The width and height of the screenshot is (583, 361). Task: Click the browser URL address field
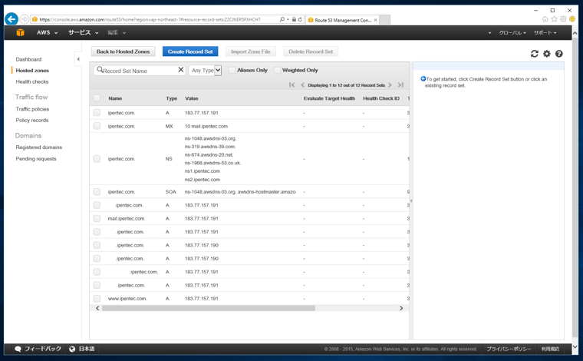click(155, 19)
